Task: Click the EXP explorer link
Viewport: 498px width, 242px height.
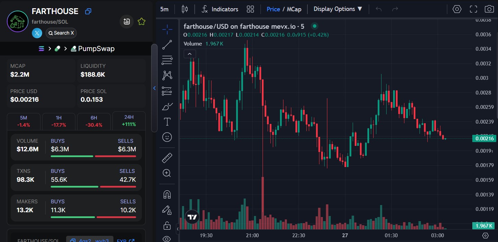Action: tap(126, 241)
